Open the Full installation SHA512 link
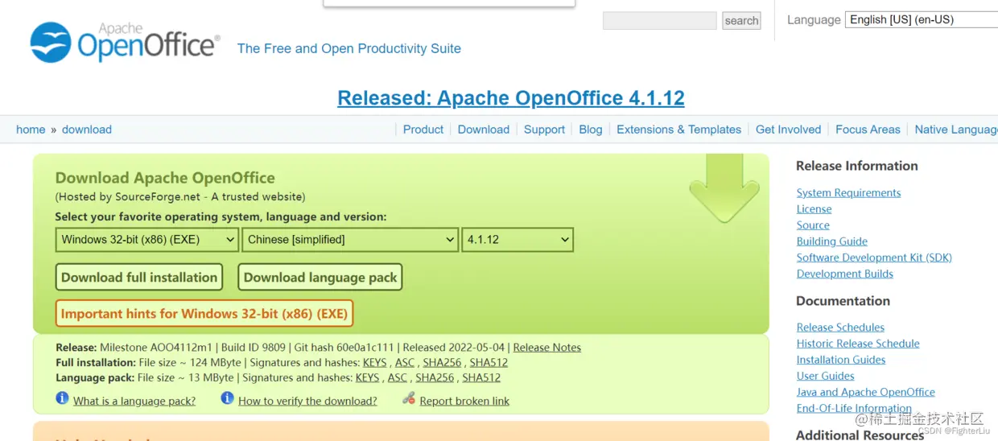Viewport: 998px width, 441px height. coord(489,363)
